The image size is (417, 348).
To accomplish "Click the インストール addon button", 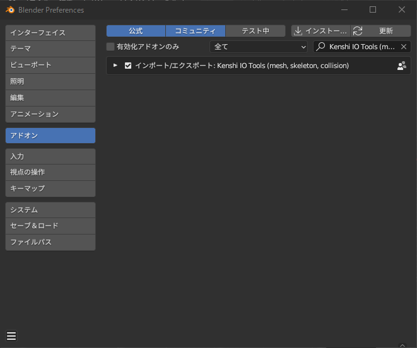I will pos(320,31).
